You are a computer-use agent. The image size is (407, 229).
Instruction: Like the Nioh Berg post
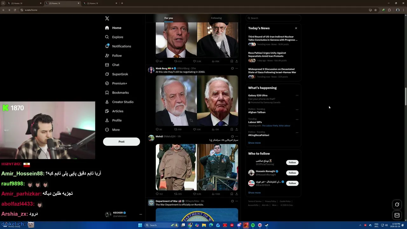pyautogui.click(x=197, y=129)
